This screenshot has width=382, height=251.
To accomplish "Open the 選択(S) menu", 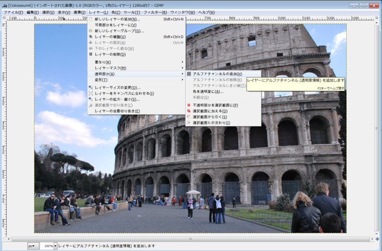I will tap(48, 12).
